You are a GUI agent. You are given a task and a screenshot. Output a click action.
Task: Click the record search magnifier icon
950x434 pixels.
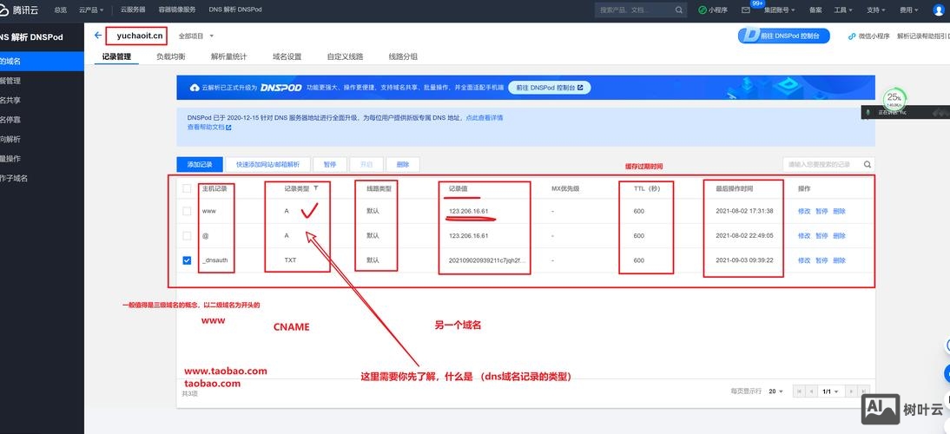point(867,164)
